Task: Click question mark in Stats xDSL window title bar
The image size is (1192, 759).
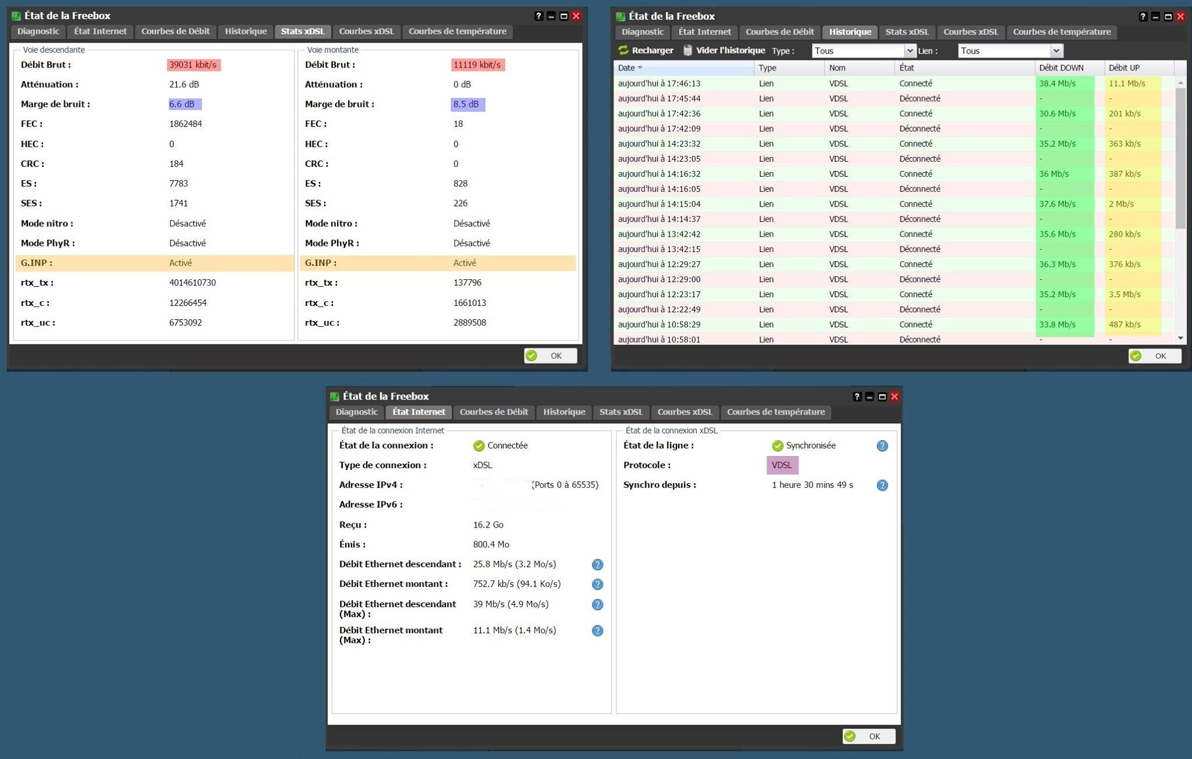Action: 538,16
